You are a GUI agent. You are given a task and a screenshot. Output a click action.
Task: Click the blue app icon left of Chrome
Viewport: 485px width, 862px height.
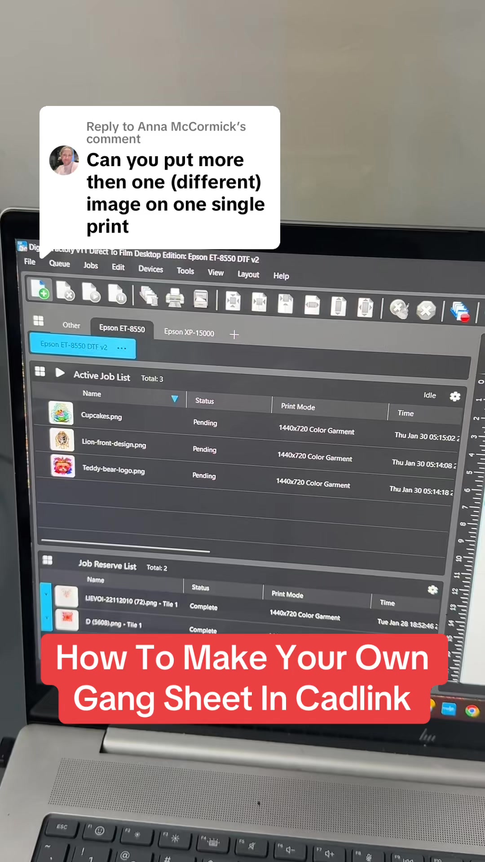[449, 709]
